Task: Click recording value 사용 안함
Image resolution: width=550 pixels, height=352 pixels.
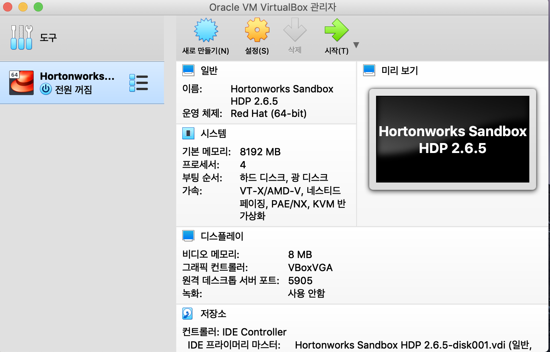Action: pos(306,293)
